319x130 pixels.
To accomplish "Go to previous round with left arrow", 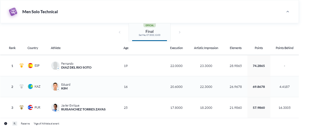I will coord(120,32).
